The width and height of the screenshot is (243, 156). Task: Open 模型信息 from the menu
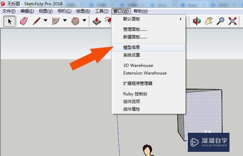149,47
